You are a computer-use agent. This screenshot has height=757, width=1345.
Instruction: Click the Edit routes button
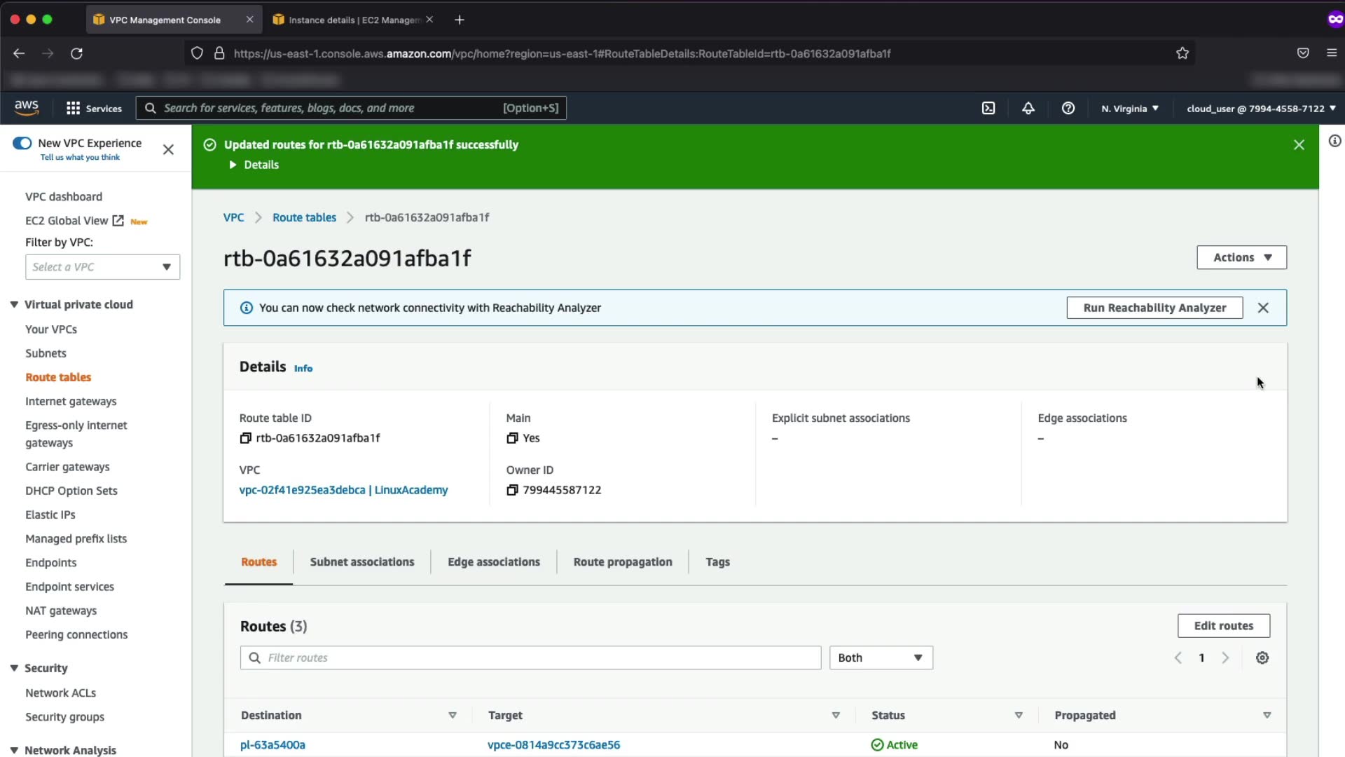(x=1223, y=626)
